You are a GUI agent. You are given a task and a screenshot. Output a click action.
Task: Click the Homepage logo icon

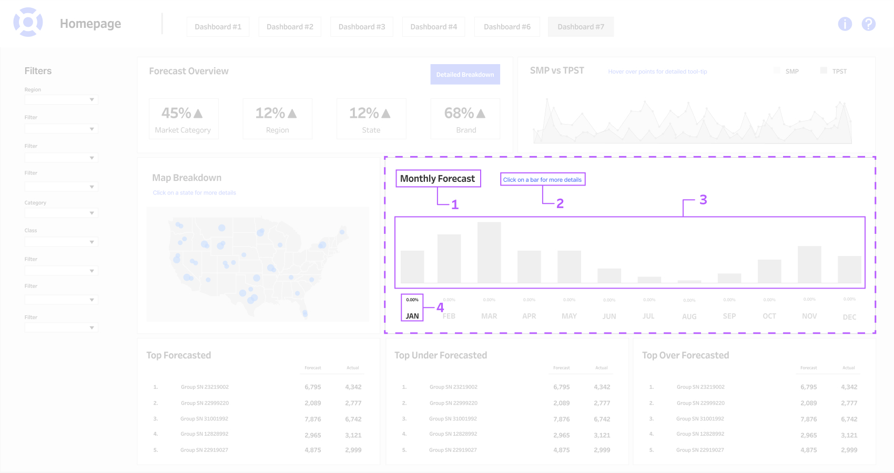click(x=28, y=22)
